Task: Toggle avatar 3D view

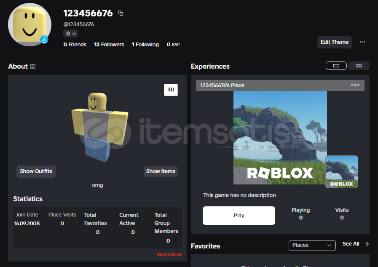Action: pos(171,90)
